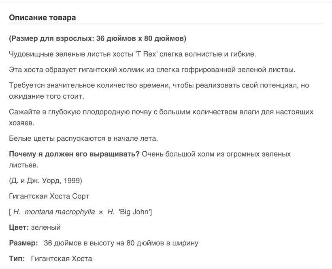This screenshot has width=332, height=269.
Task: Click the bold question "Почему я должен его выращивать?"
Action: coord(74,154)
